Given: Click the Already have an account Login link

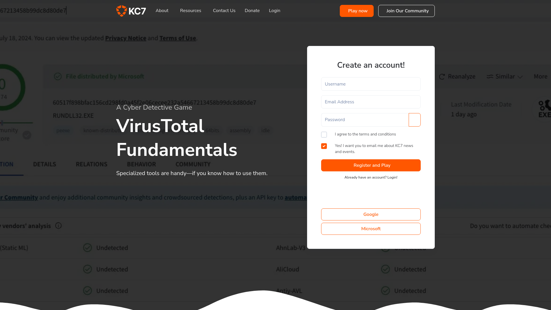Looking at the screenshot, I should [371, 177].
